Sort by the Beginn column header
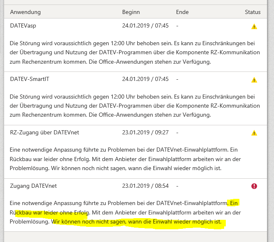The image size is (274, 242). tap(131, 12)
